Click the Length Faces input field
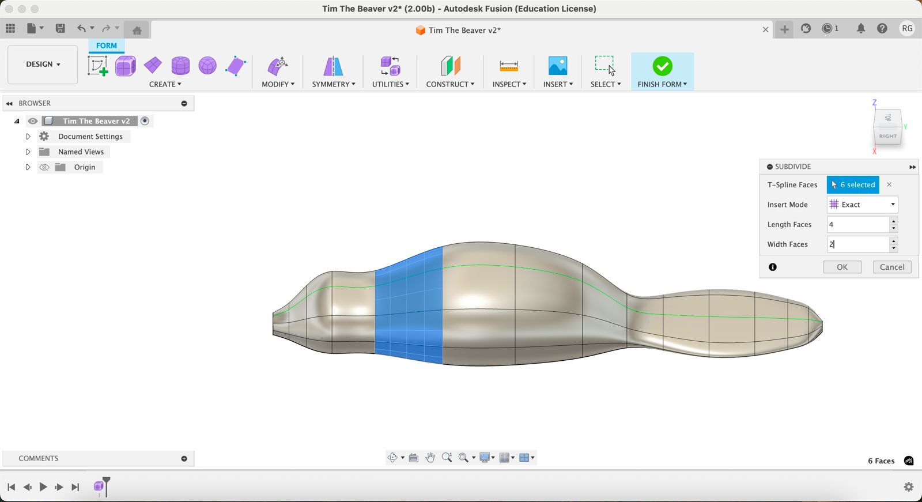Screen dimensions: 922x502 (857, 224)
